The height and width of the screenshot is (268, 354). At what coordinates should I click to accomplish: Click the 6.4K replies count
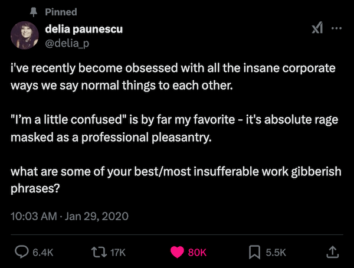[43, 253]
